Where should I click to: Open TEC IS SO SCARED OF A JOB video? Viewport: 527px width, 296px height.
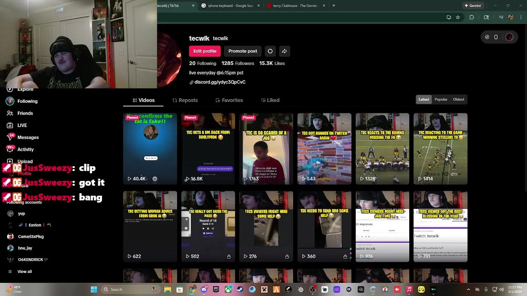pyautogui.click(x=266, y=149)
